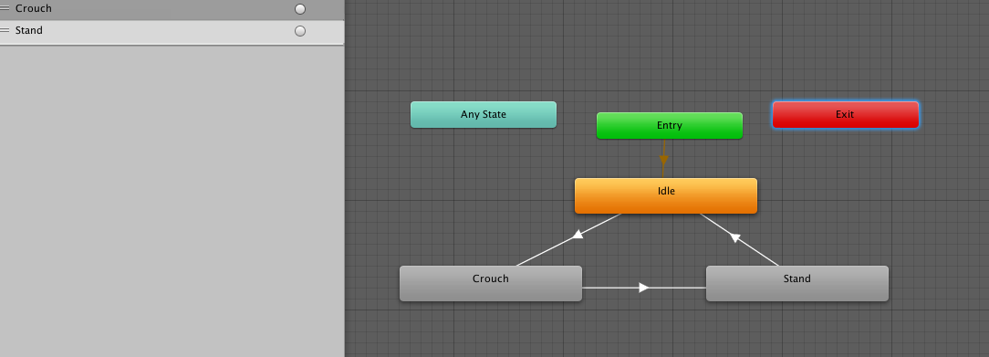This screenshot has height=357, width=989.
Task: Select the Crouch state node in graph
Action: click(x=490, y=283)
